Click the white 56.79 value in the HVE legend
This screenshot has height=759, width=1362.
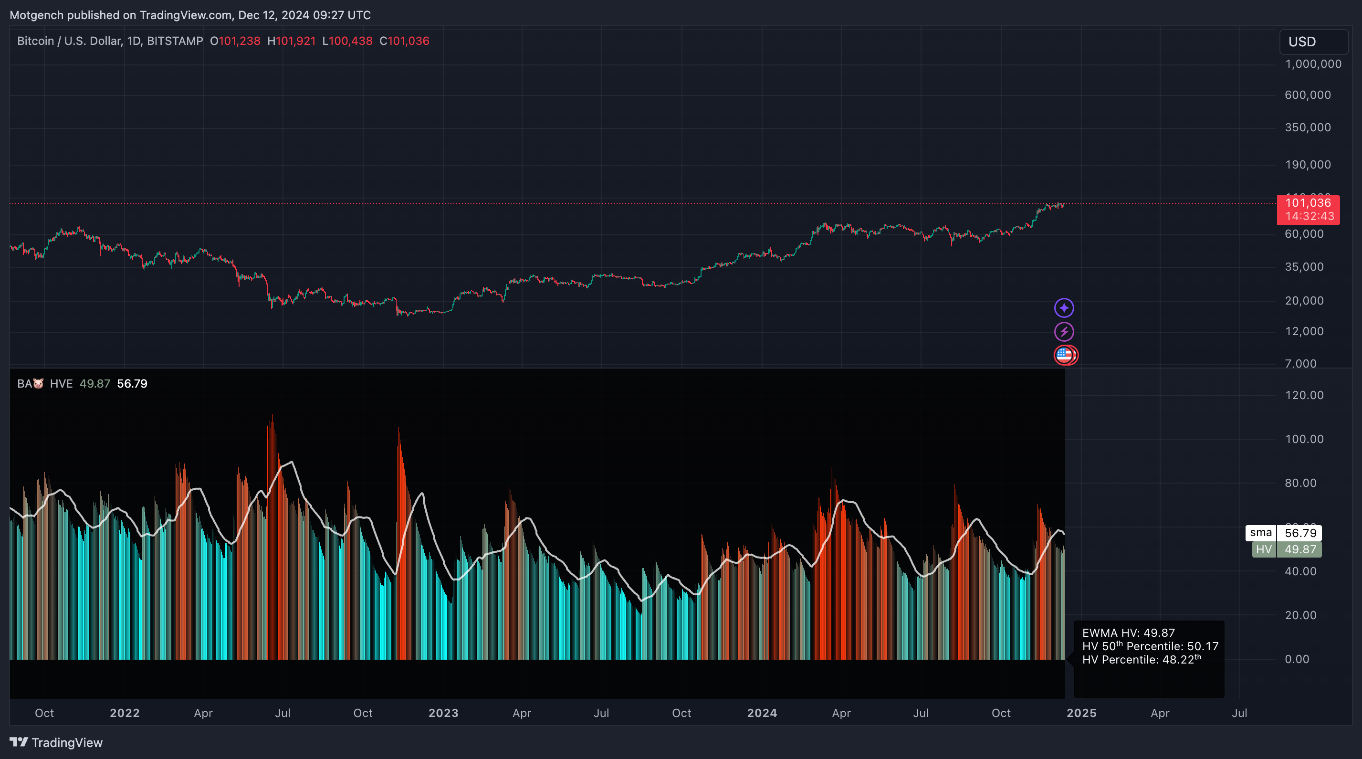pos(132,383)
